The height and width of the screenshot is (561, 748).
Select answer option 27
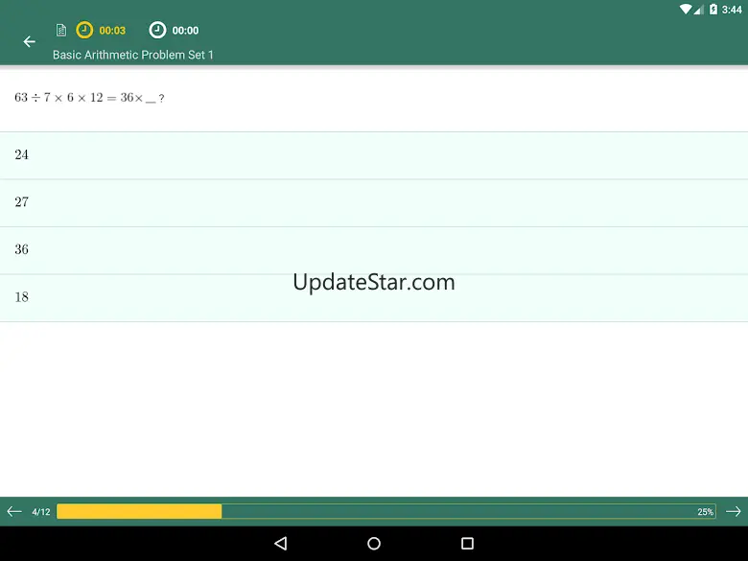click(x=374, y=203)
